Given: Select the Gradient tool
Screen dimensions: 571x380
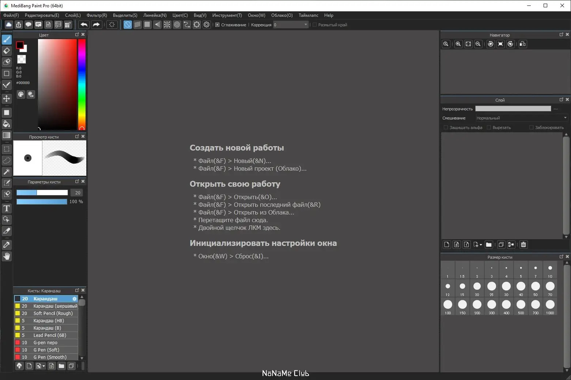Looking at the screenshot, I should [7, 135].
